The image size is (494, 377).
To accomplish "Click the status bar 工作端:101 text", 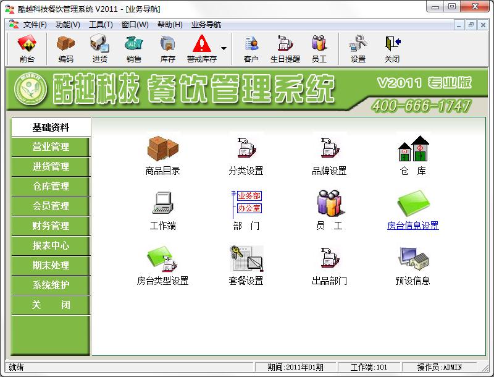I will coord(368,367).
